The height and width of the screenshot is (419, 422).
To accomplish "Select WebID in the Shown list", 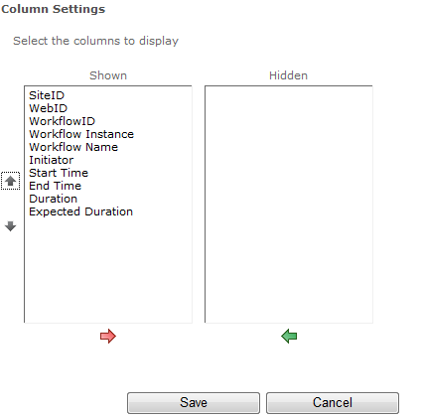I will [49, 108].
